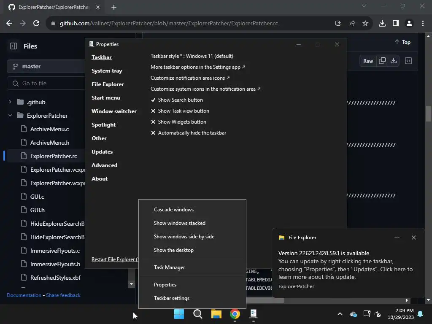Select Show the desktop menu entry
The height and width of the screenshot is (324, 432).
point(192,250)
